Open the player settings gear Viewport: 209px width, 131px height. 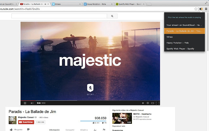(148, 103)
